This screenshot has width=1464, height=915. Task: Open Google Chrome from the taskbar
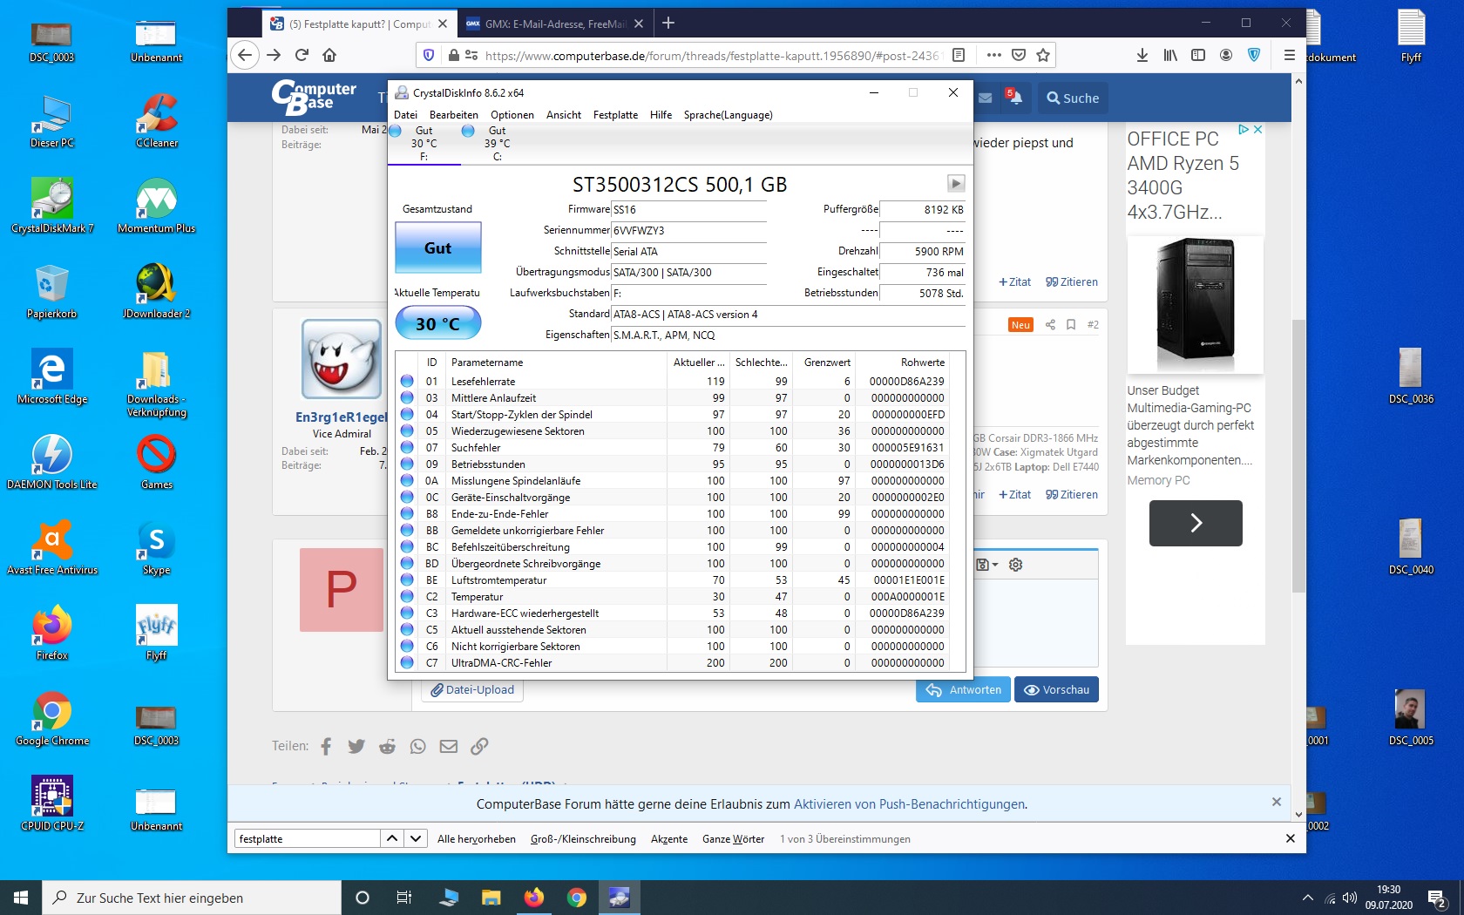coord(576,898)
